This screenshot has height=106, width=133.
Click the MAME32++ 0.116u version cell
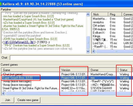(74, 88)
